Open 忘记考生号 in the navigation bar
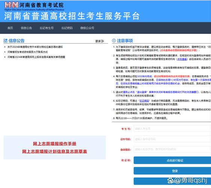The height and width of the screenshot is (188, 211). tap(47, 28)
